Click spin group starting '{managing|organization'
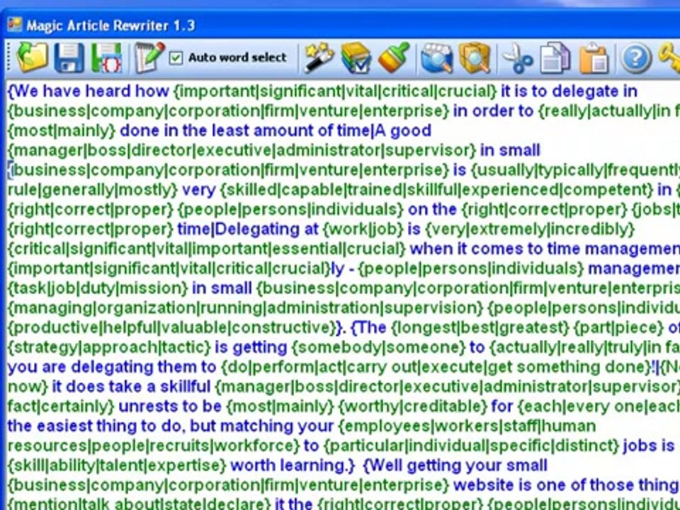The image size is (680, 510). coord(246,308)
